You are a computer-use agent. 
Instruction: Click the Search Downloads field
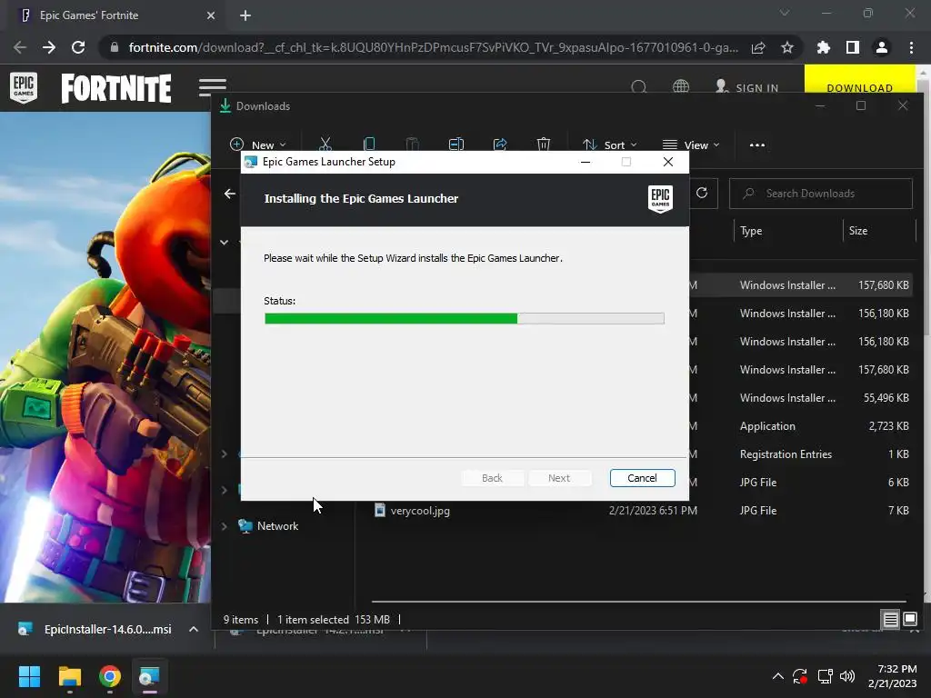(x=821, y=194)
